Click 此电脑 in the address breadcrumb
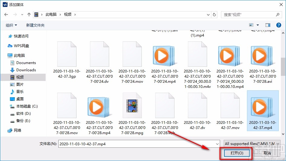The image size is (286, 161). (x=51, y=14)
